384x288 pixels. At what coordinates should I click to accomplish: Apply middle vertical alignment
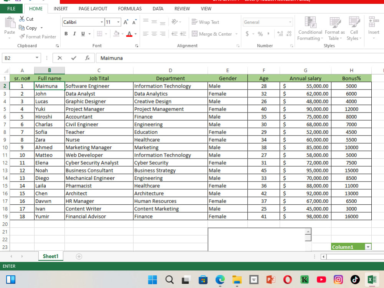154,22
